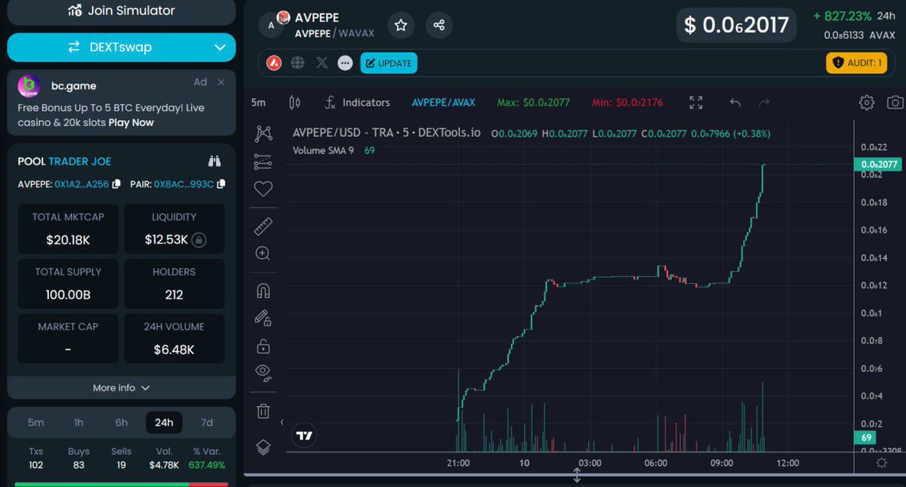The image size is (906, 487).
Task: Open the object tree layers icon
Action: point(263,446)
